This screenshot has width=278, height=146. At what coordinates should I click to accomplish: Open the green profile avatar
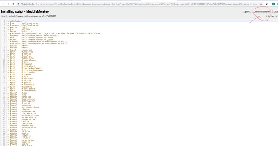(x=274, y=4)
